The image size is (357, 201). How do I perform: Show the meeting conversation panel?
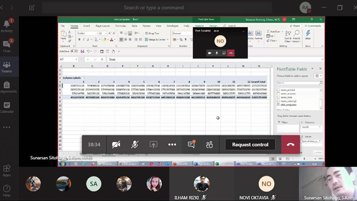tap(191, 145)
